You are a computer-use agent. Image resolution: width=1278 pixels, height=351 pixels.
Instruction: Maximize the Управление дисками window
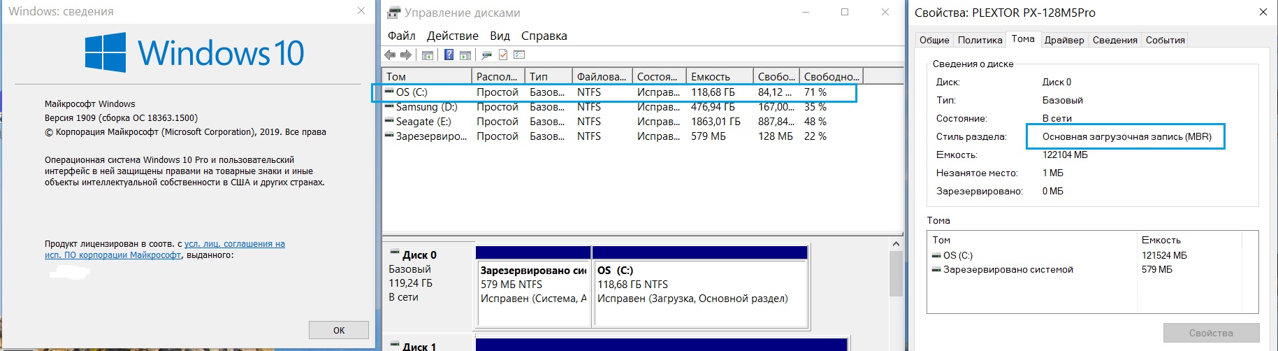(x=845, y=12)
